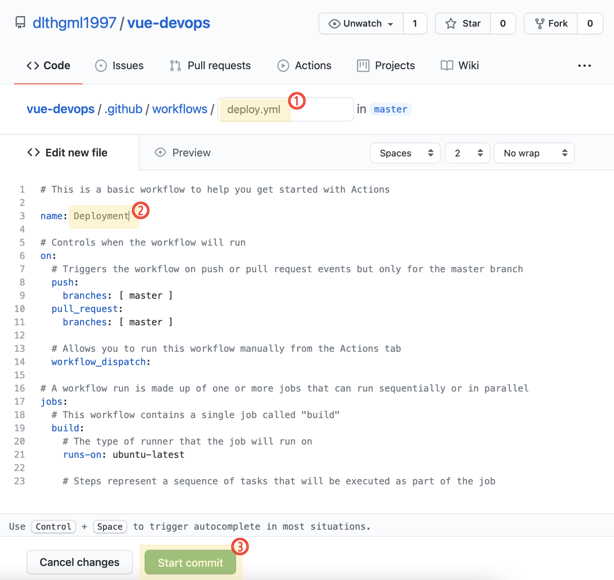The image size is (614, 580).
Task: Click line 9 'branches: [ master ]'
Action: [118, 295]
